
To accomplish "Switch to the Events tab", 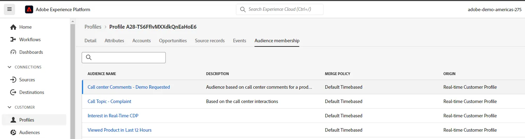I will [240, 41].
